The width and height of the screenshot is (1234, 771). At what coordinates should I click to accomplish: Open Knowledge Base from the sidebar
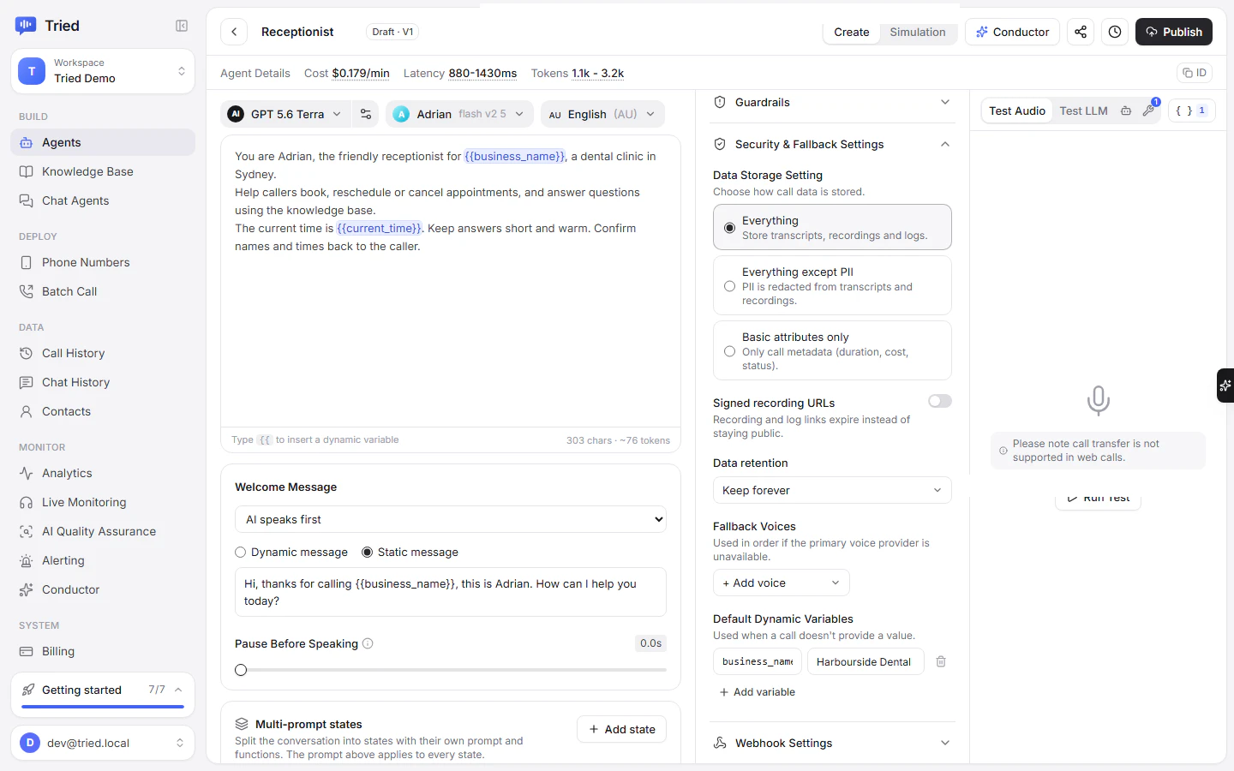(x=103, y=171)
